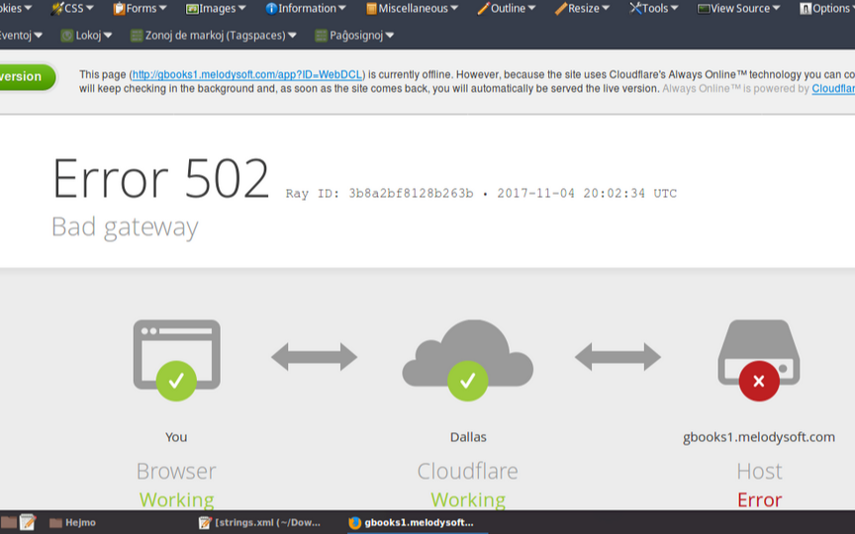Screen dimensions: 855x534
Task: Expand the Paĝosignoj dropdown arrow
Action: pyautogui.click(x=389, y=36)
